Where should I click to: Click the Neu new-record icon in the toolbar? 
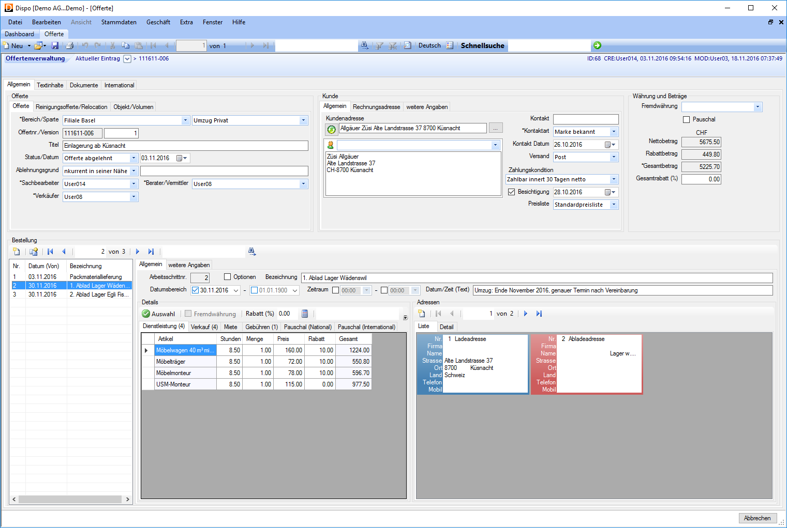[6, 46]
